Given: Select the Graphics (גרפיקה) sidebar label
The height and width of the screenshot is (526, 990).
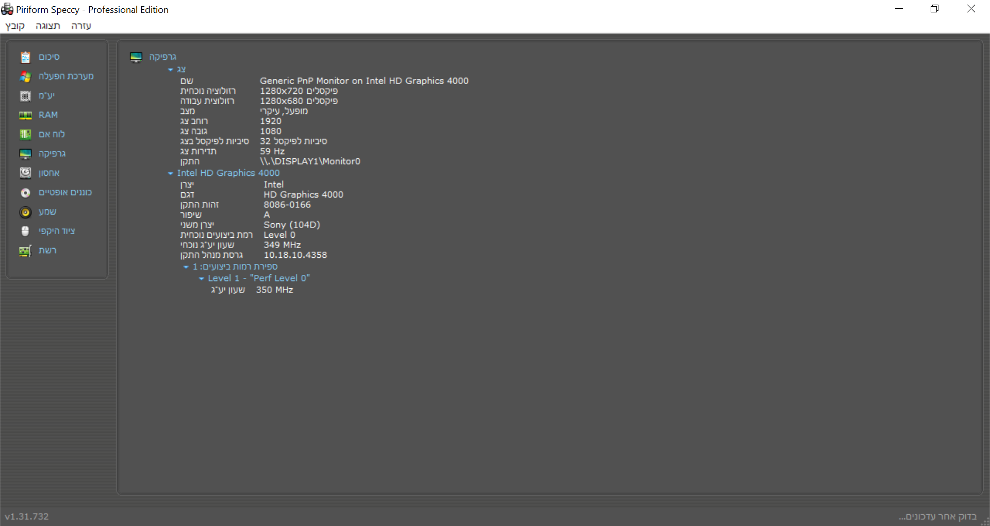Looking at the screenshot, I should click(x=52, y=154).
